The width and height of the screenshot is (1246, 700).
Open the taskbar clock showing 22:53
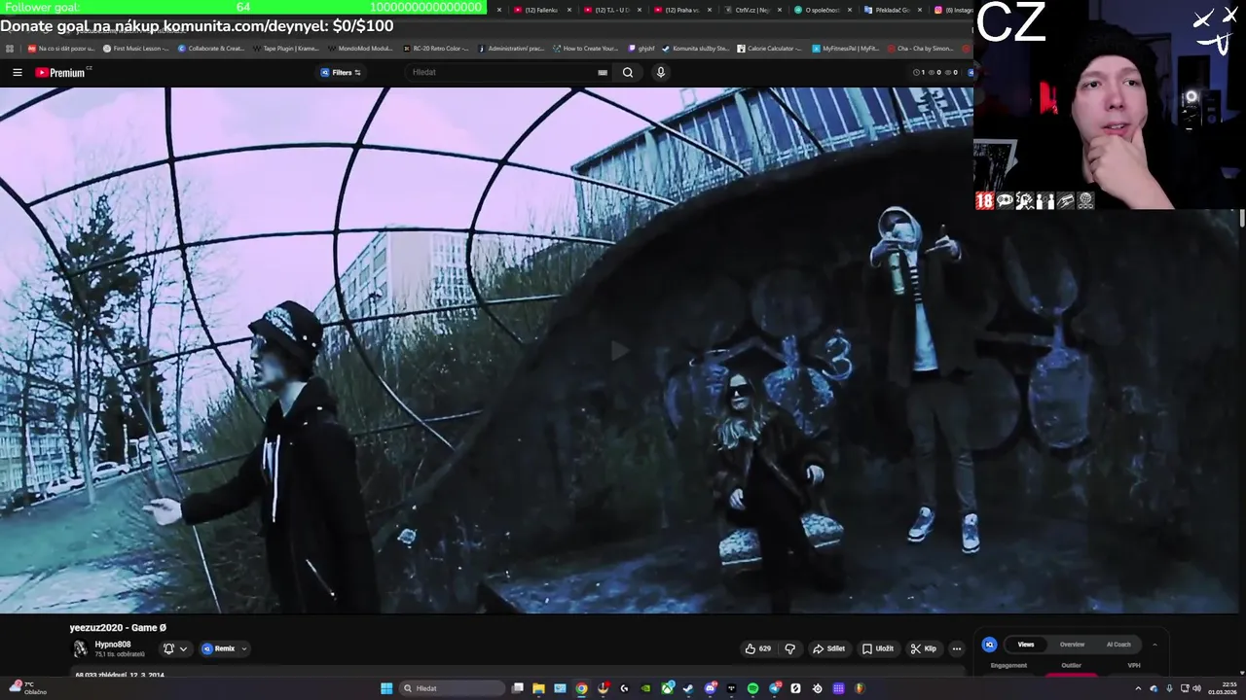coord(1223,688)
